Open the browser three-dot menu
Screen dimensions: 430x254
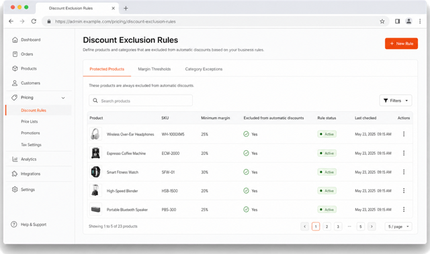(x=420, y=21)
